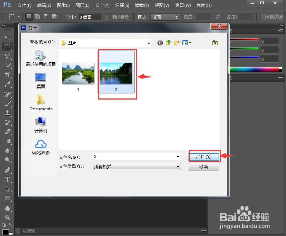Click the foreground color swatch

click(x=5, y=232)
